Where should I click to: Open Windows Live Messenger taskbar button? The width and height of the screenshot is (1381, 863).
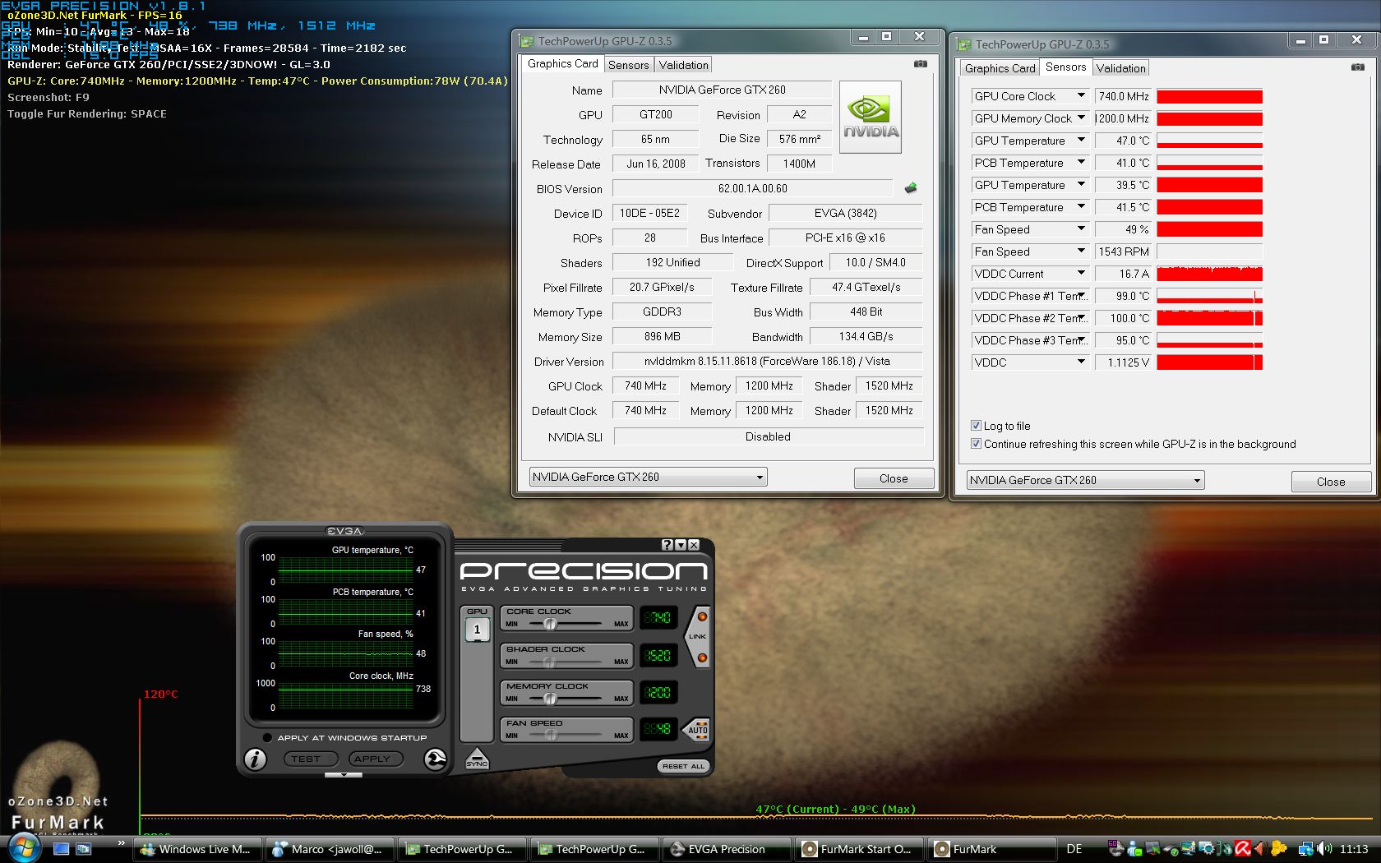(198, 849)
